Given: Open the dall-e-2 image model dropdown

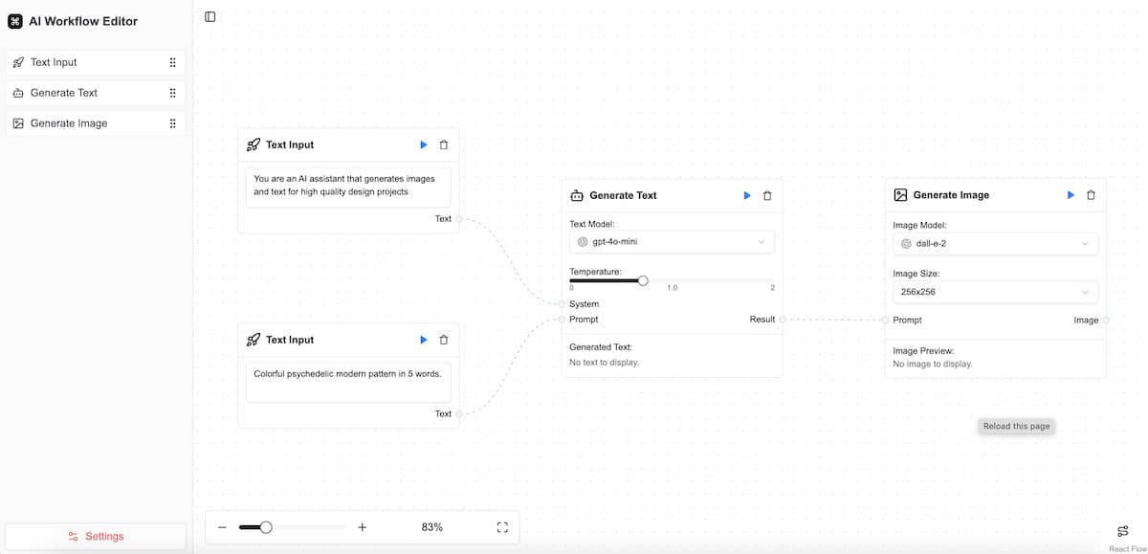Looking at the screenshot, I should click(995, 243).
